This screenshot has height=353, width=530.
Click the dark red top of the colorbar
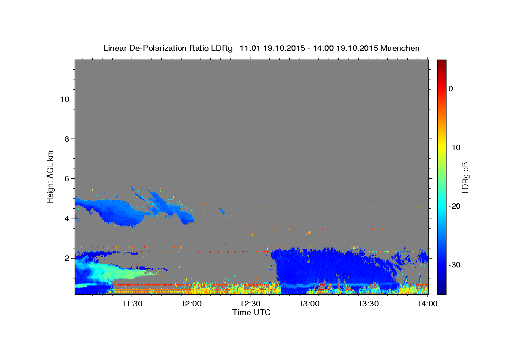(x=442, y=63)
